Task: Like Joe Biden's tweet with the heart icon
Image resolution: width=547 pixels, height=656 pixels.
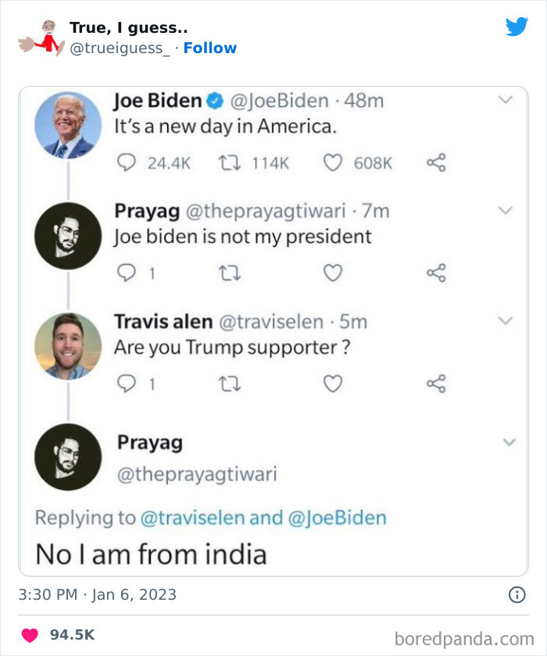Action: pyautogui.click(x=333, y=162)
